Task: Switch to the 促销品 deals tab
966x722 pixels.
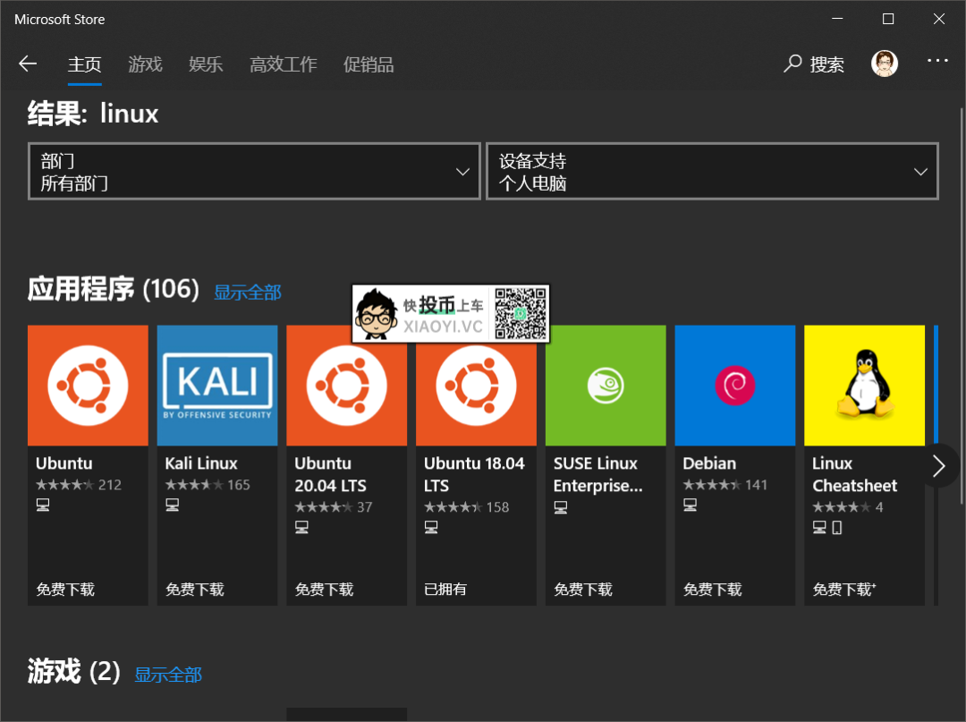Action: tap(369, 64)
